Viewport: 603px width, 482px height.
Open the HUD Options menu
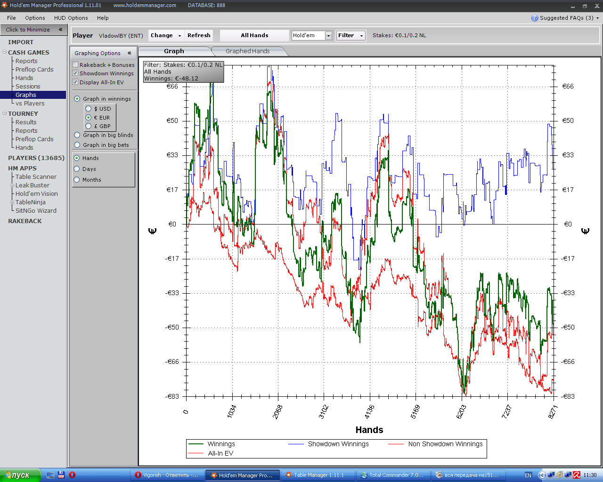coord(71,18)
